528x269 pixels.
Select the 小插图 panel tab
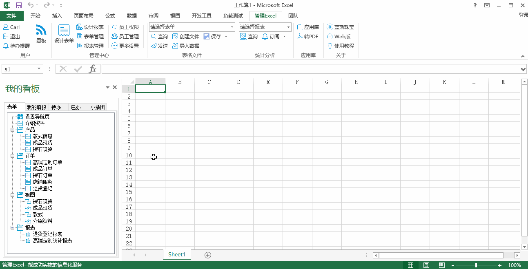coord(98,107)
